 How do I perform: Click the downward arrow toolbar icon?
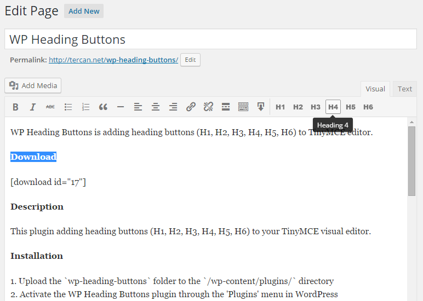[261, 107]
